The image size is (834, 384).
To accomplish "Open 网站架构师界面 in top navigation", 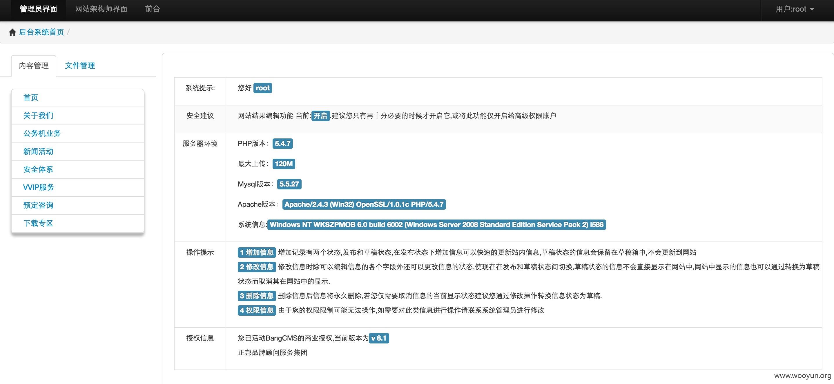I will click(x=101, y=9).
